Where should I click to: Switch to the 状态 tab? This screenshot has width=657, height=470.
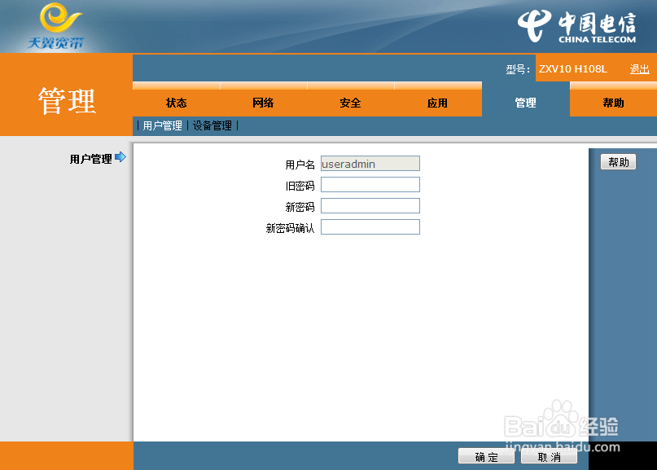click(177, 103)
